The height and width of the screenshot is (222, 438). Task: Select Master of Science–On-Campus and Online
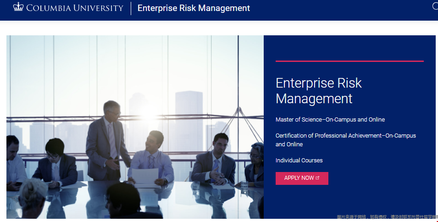[330, 120]
